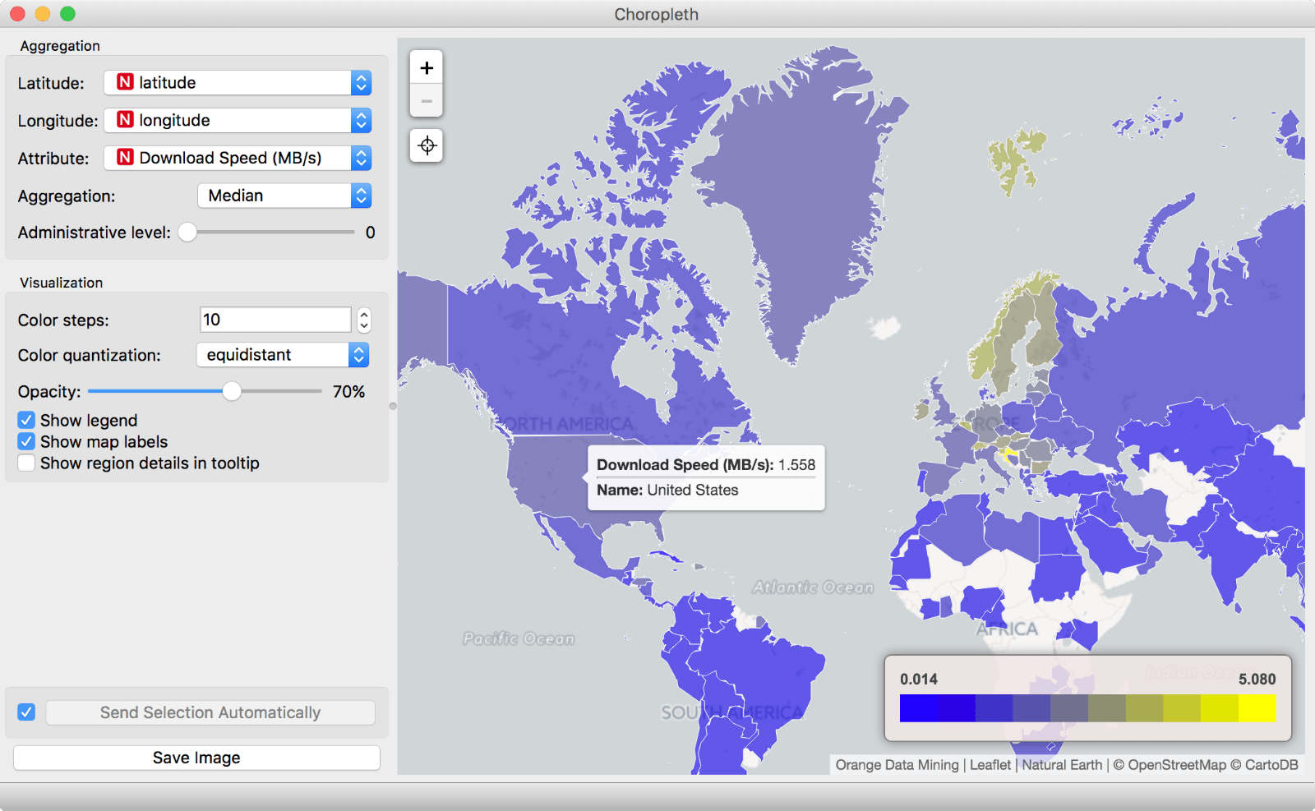Expand the Attribute dropdown showing Download Speed
The height and width of the screenshot is (811, 1315).
238,158
